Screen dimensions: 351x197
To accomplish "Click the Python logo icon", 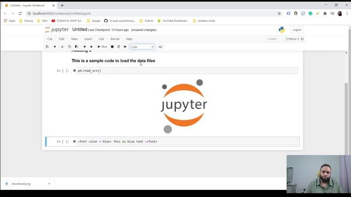I will [x=282, y=30].
